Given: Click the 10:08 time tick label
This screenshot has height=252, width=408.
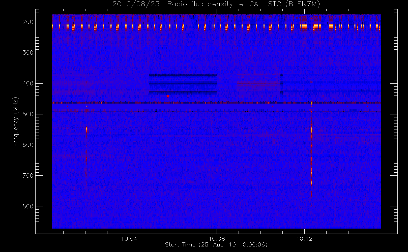Looking at the screenshot, I should point(217,239).
